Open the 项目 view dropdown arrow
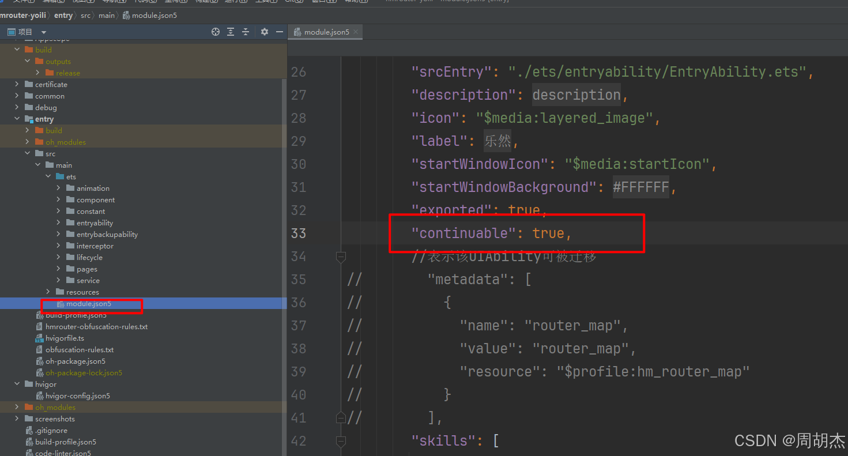 (x=43, y=32)
